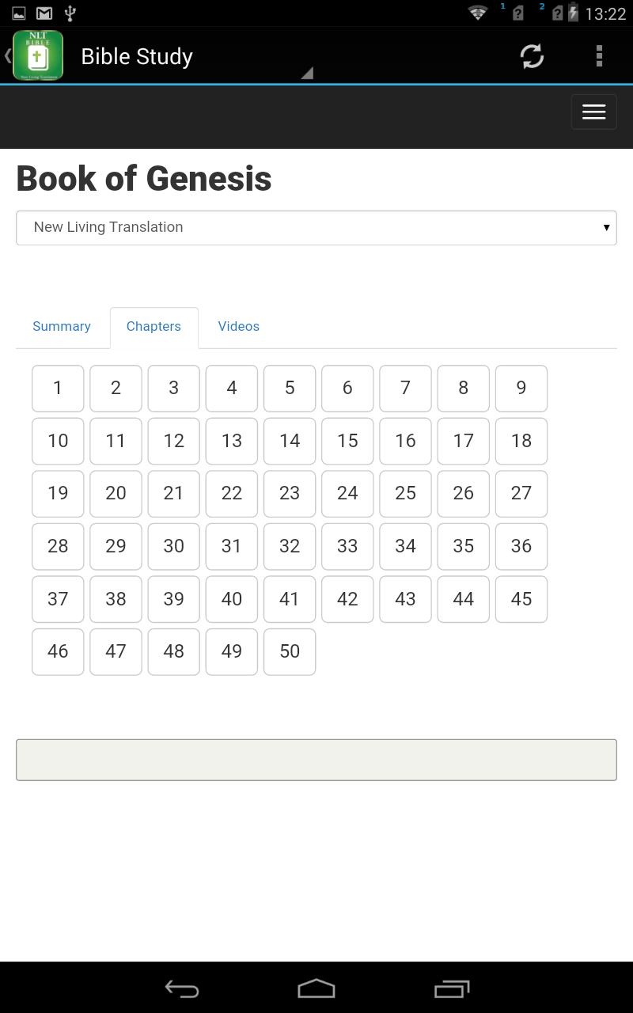Open chapter 42
Screen dimensions: 633x1013
click(347, 599)
